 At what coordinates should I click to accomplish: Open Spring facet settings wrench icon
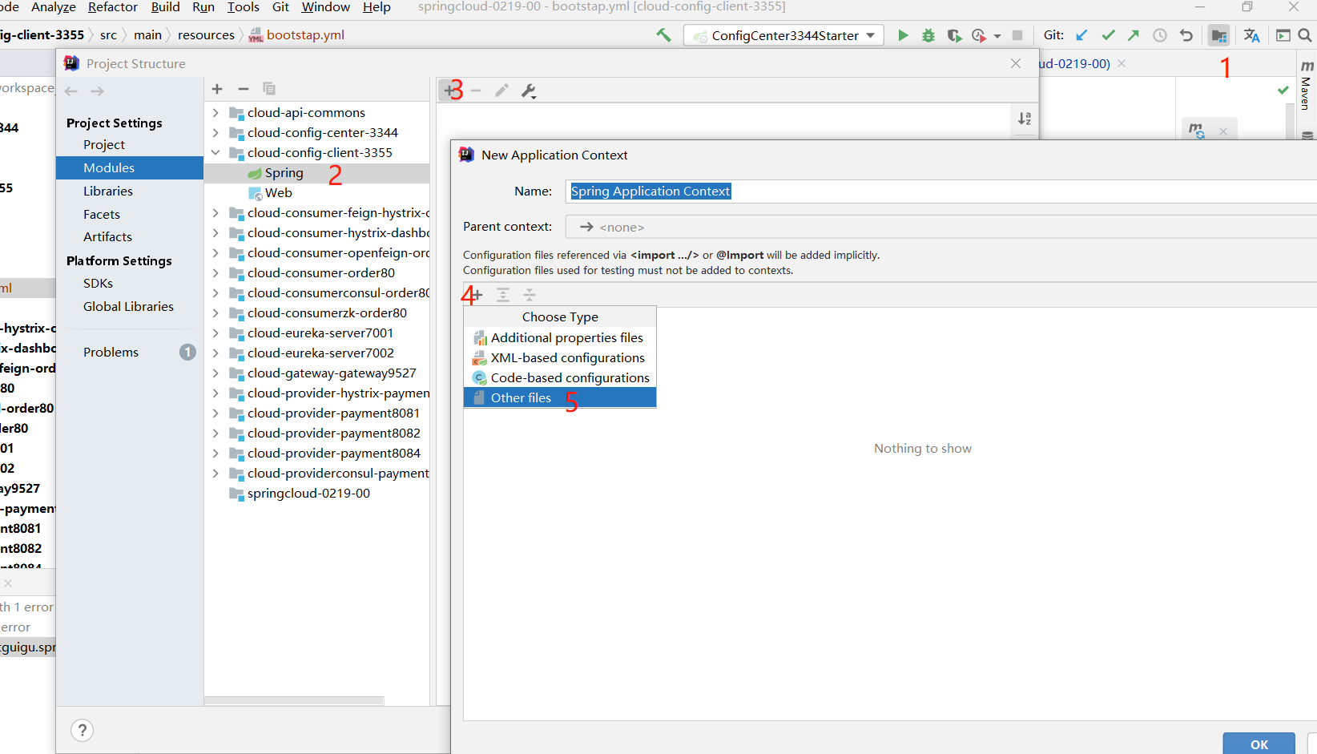pyautogui.click(x=529, y=91)
